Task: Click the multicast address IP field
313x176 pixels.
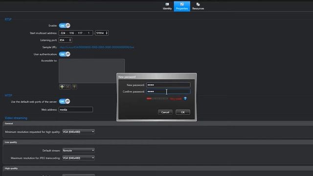Action: (76, 33)
